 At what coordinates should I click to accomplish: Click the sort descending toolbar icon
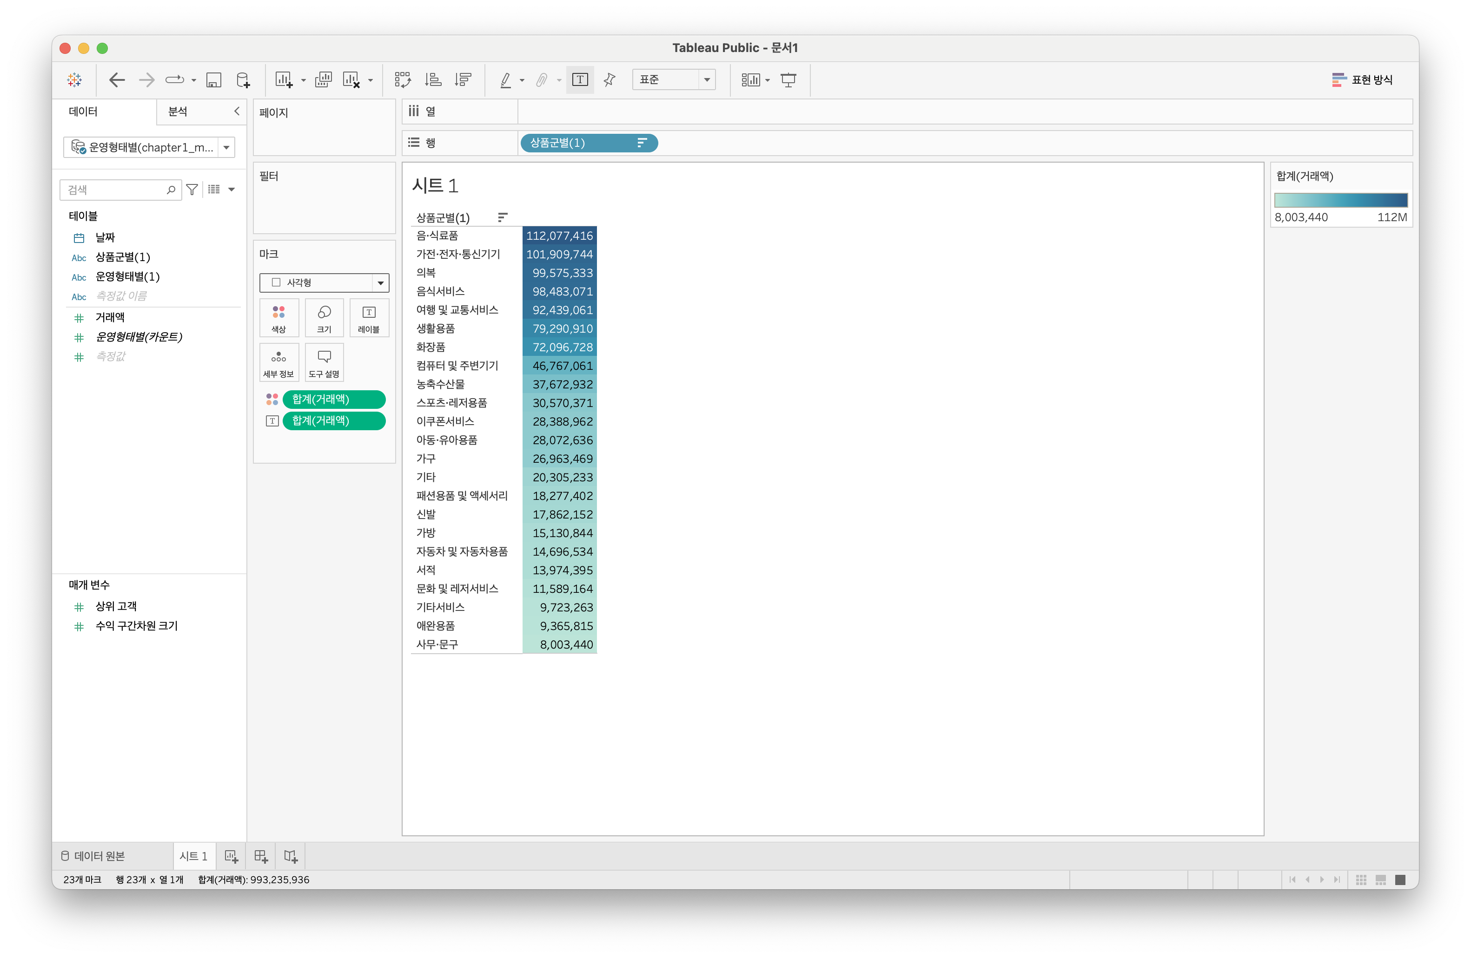click(463, 80)
